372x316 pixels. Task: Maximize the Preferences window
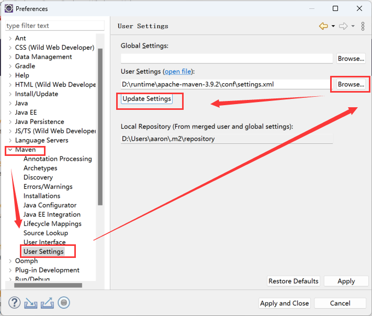point(335,8)
